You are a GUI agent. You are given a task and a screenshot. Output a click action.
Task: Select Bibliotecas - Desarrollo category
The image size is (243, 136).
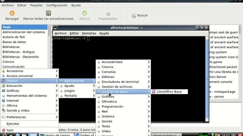(24, 57)
